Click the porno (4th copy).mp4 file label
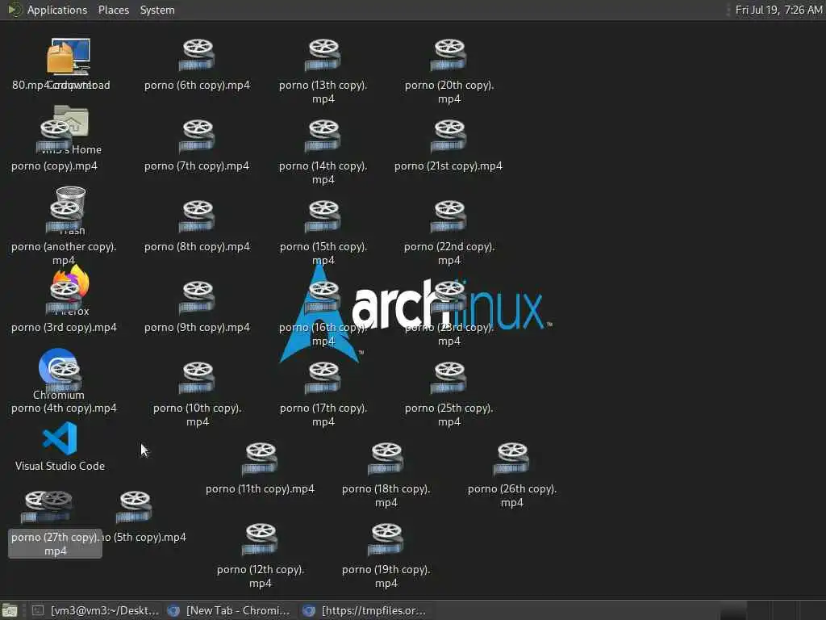The height and width of the screenshot is (620, 826). point(64,408)
